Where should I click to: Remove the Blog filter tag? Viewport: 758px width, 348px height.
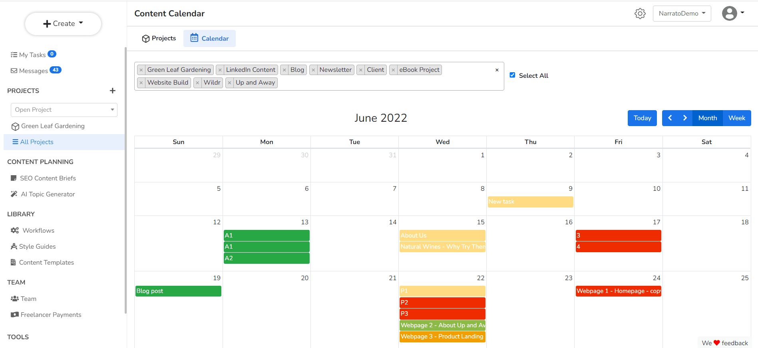tap(284, 70)
